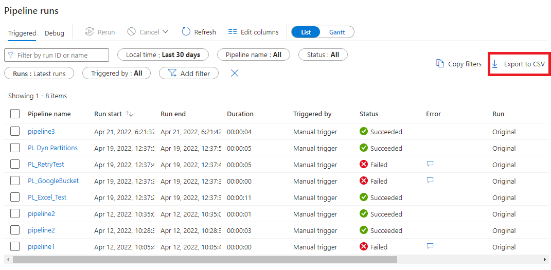Switch to the Debug tab
Screen dimensions: 551x270
(x=55, y=33)
